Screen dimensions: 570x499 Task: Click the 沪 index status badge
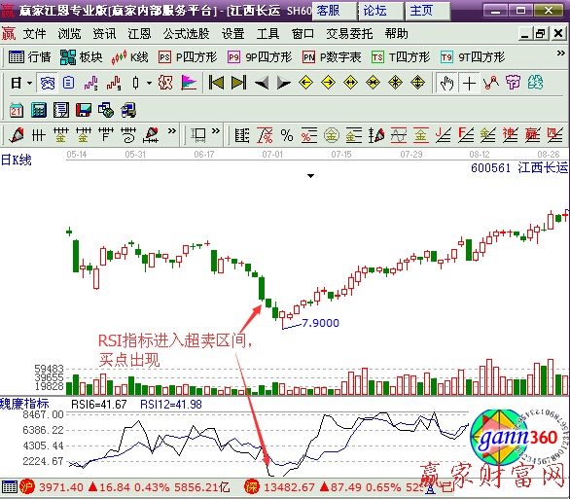[27, 486]
